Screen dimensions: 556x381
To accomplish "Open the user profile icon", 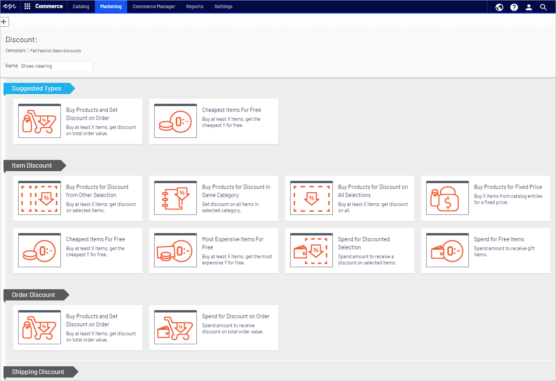I will click(529, 7).
